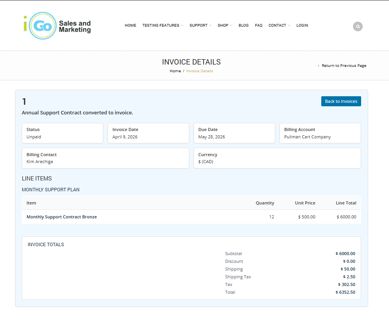This screenshot has height=332, width=389.
Task: Click the search magnifier icon
Action: point(358,27)
